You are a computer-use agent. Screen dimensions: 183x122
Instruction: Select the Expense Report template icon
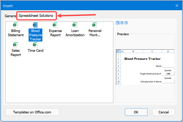coord(55,25)
